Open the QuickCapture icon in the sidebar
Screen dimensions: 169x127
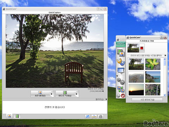tap(121, 53)
